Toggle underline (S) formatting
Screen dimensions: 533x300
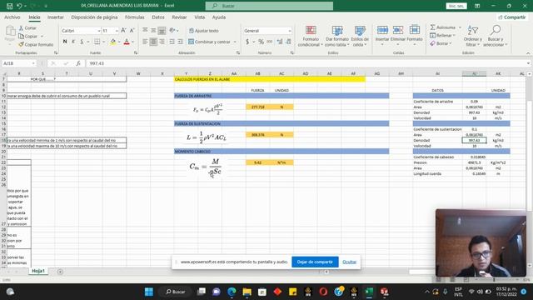pyautogui.click(x=82, y=42)
